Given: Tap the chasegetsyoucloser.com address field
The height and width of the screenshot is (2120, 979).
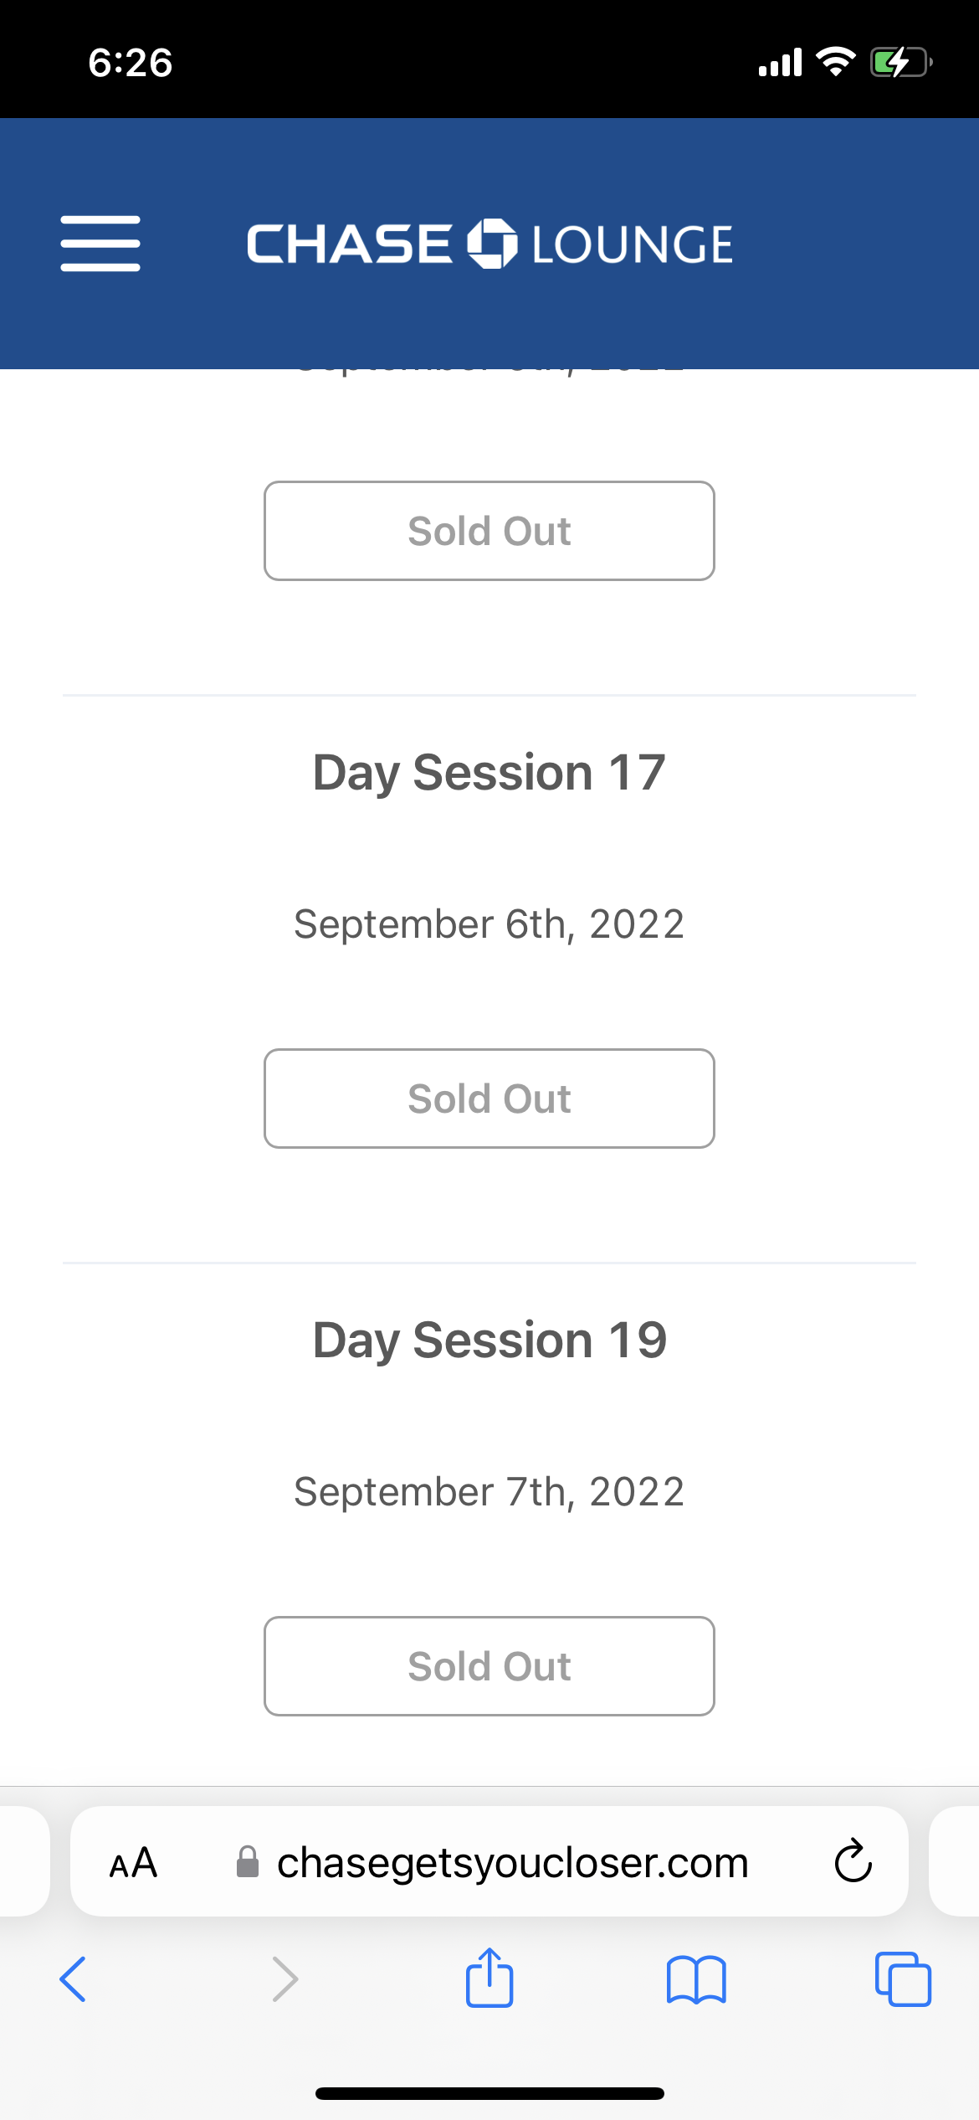Looking at the screenshot, I should (x=512, y=1863).
